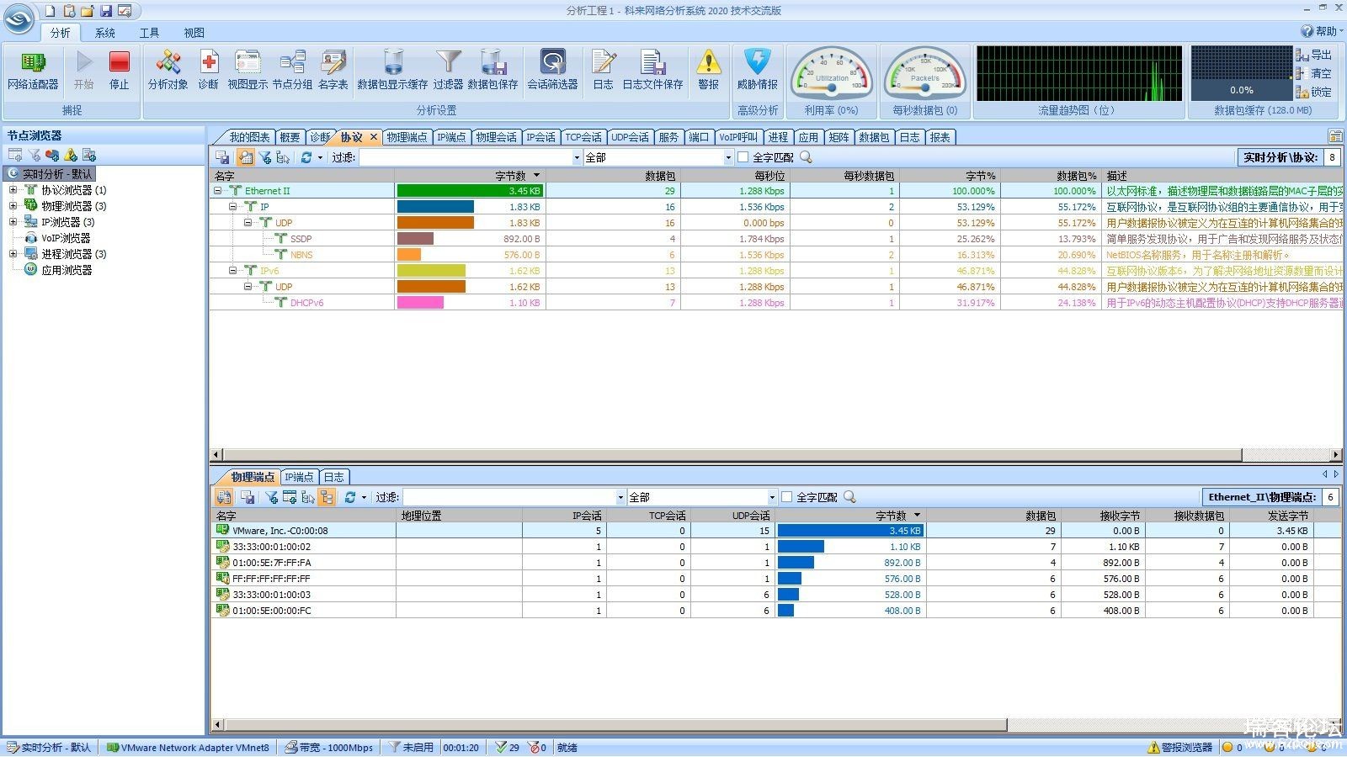
Task: Switch to the 视图 ribbon tab
Action: (194, 33)
